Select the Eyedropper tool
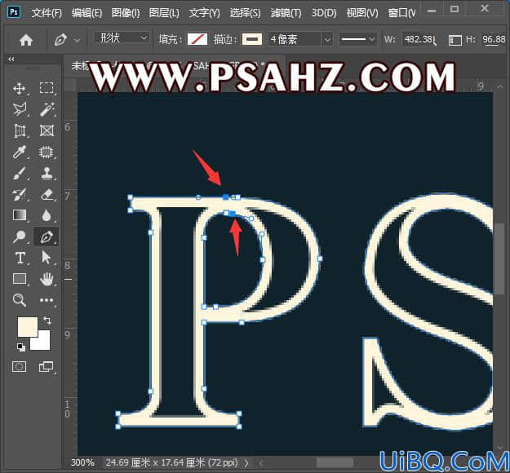This screenshot has height=473, width=510. [x=20, y=153]
